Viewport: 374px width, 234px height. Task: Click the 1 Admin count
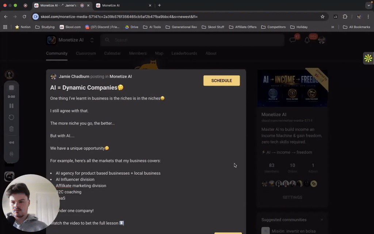pos(313,167)
